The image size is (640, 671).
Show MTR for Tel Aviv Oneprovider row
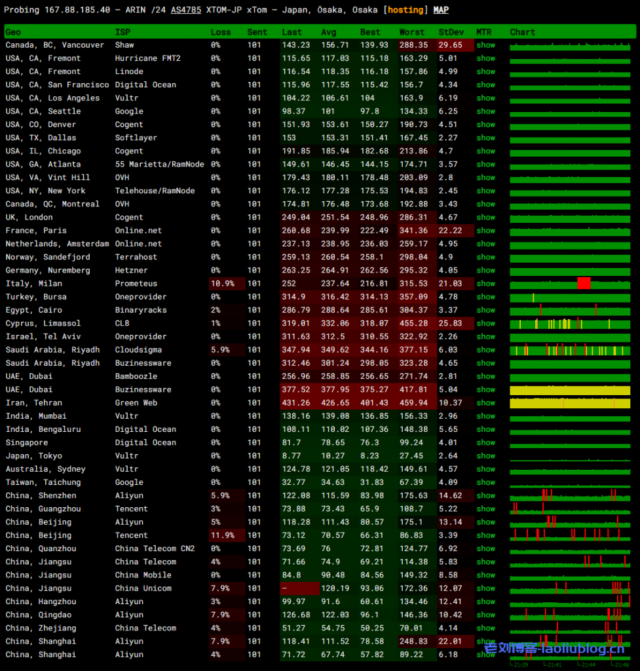tap(485, 337)
